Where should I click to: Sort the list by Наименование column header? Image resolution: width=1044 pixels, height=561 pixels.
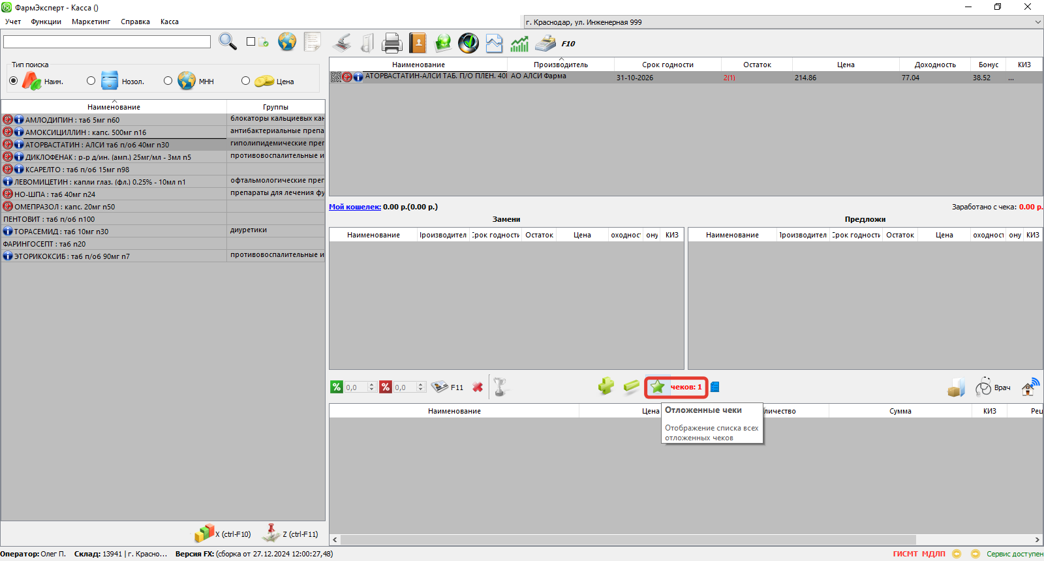click(x=114, y=107)
